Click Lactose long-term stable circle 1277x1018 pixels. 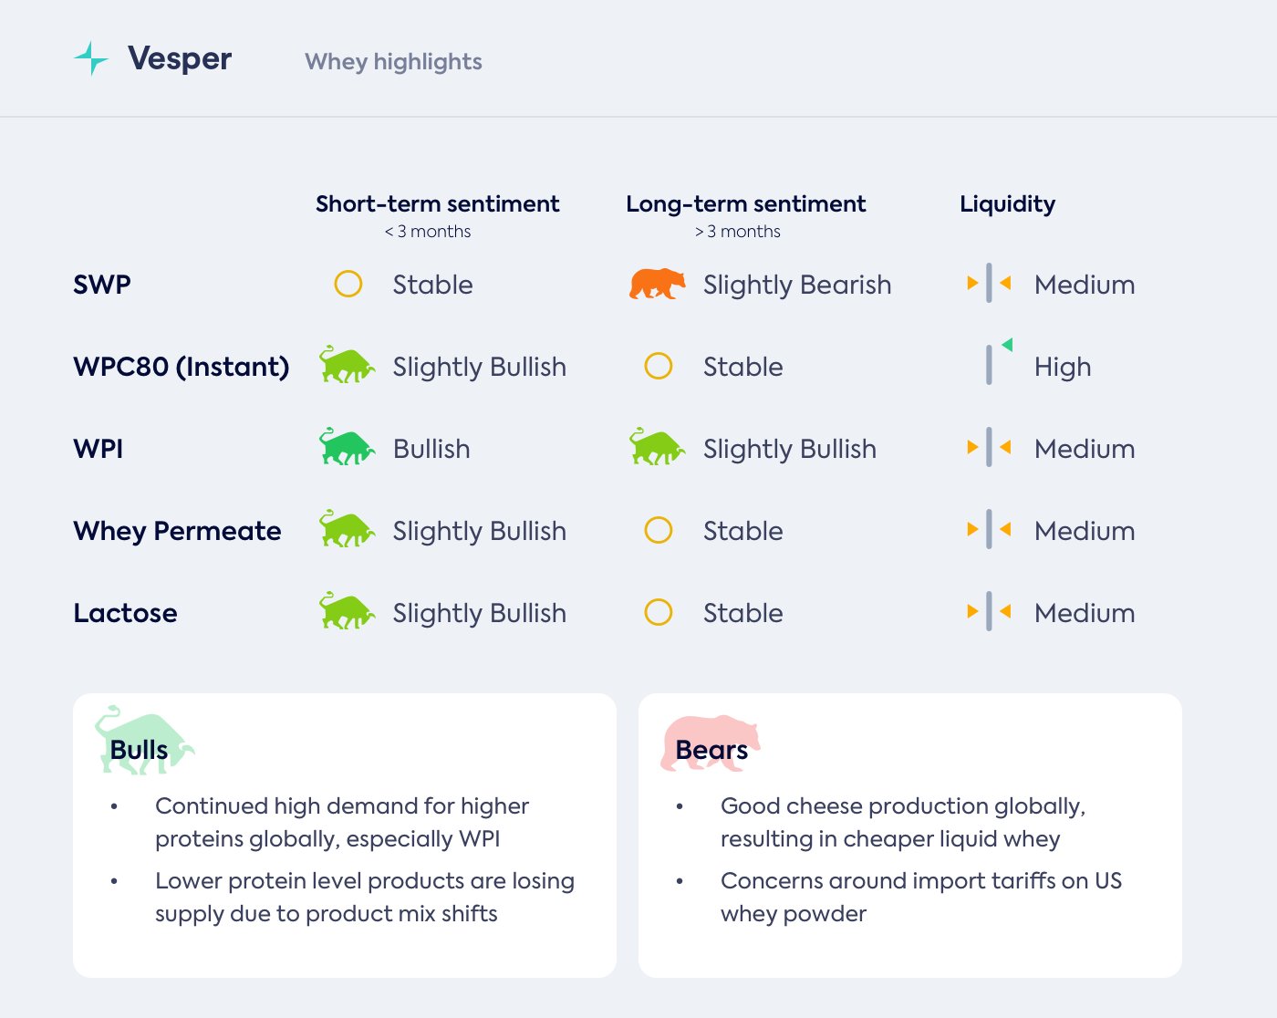tap(658, 612)
